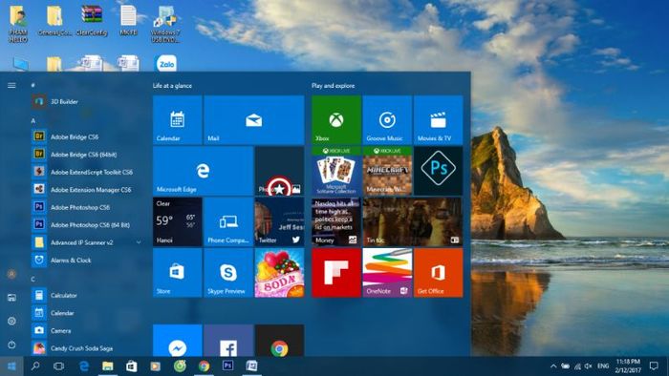Switch ENG input language indicator

603,366
